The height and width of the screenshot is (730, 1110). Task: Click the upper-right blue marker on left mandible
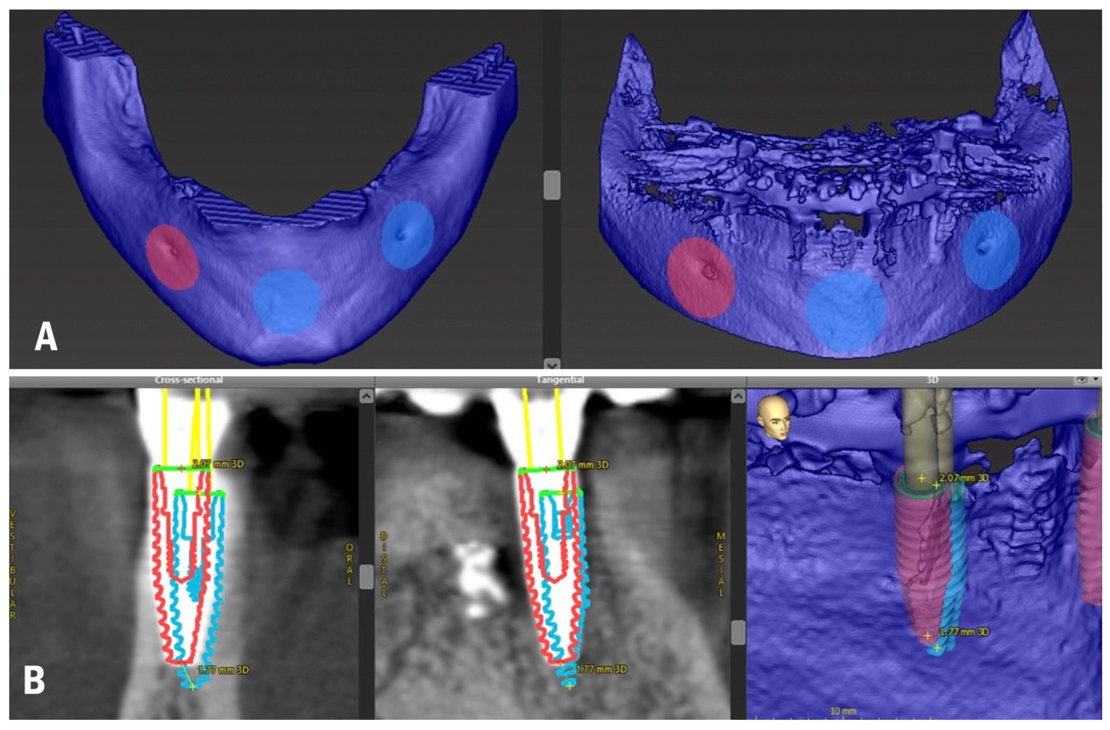pyautogui.click(x=408, y=234)
